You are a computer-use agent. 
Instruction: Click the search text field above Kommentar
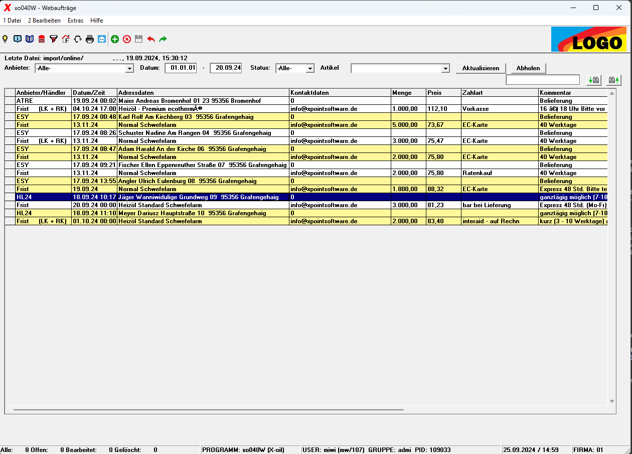[x=543, y=80]
